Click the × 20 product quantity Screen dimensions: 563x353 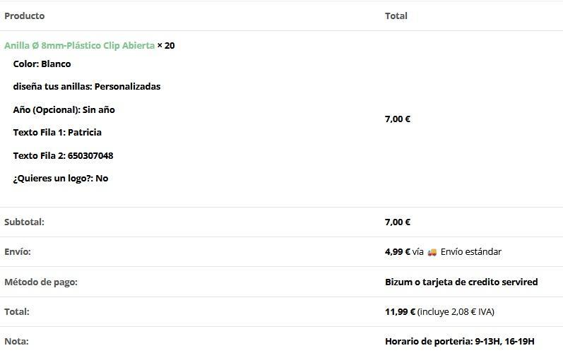pos(166,46)
